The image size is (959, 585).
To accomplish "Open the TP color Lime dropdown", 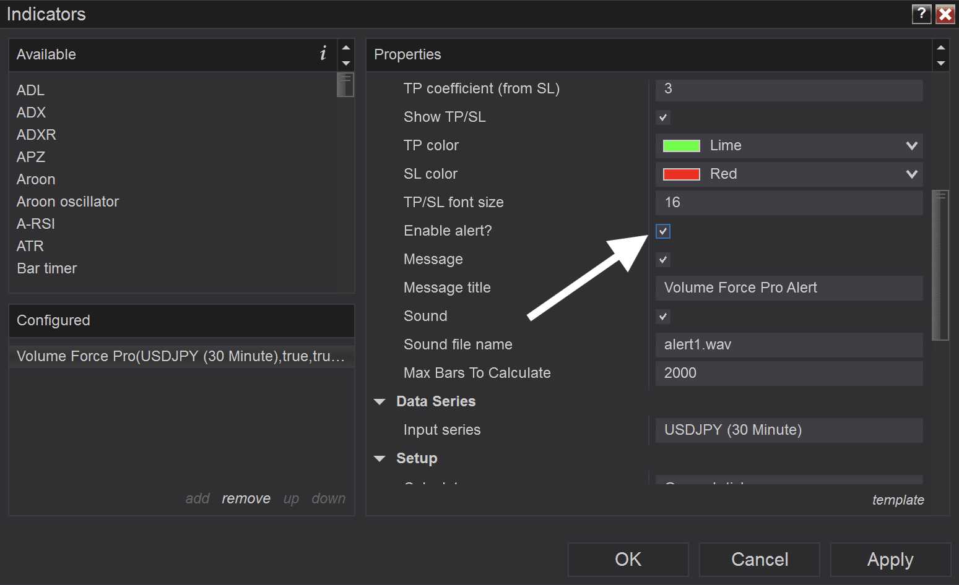I will pyautogui.click(x=789, y=146).
